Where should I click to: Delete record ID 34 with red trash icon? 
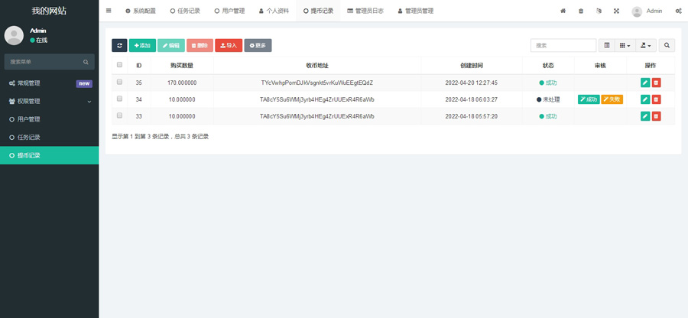[x=657, y=99]
